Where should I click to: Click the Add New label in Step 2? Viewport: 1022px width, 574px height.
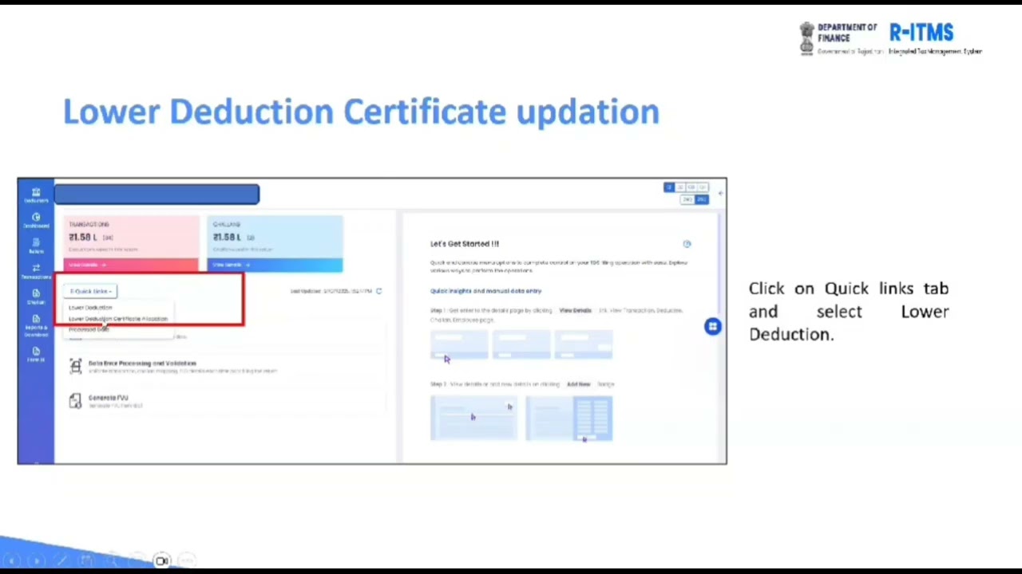tap(578, 384)
